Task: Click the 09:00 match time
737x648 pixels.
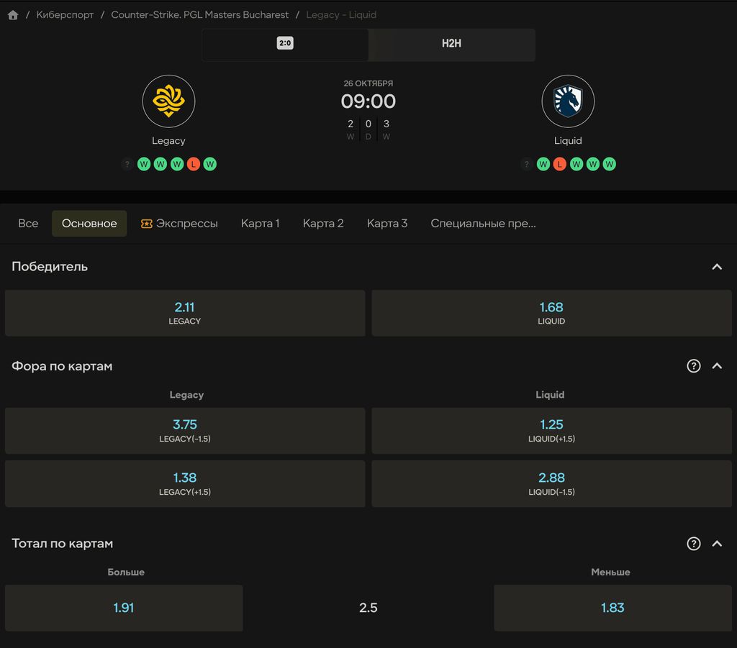Action: (368, 101)
